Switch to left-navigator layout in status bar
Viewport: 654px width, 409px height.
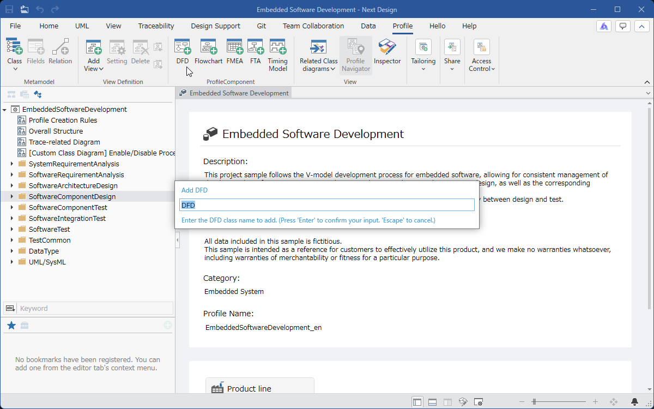click(x=417, y=402)
